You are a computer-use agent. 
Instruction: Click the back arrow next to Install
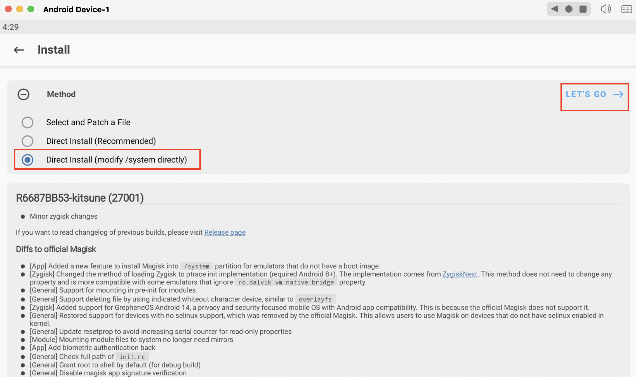19,50
